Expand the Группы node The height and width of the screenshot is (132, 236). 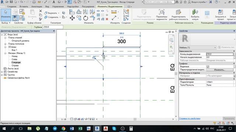pyautogui.click(x=2, y=75)
